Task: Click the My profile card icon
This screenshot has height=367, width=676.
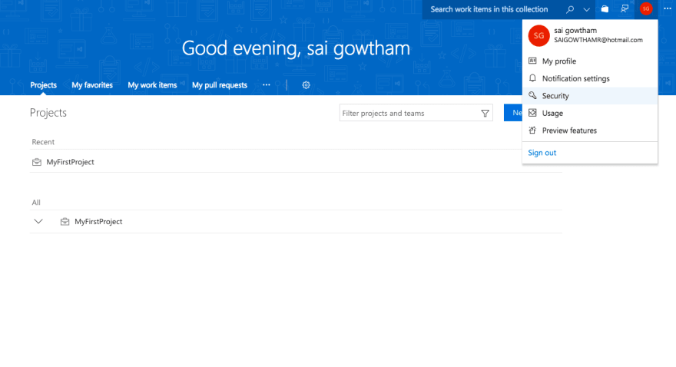Action: point(533,61)
